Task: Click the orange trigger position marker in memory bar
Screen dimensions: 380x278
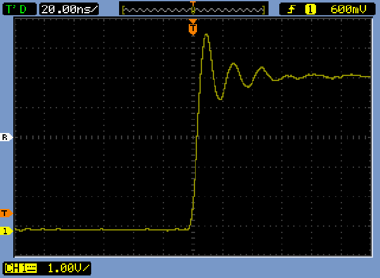Action: 193,3
